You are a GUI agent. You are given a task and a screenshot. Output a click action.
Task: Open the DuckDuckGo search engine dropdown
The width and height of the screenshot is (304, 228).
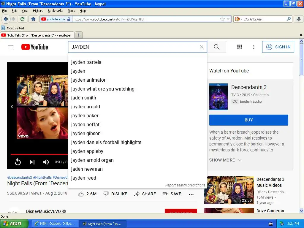tap(238, 19)
